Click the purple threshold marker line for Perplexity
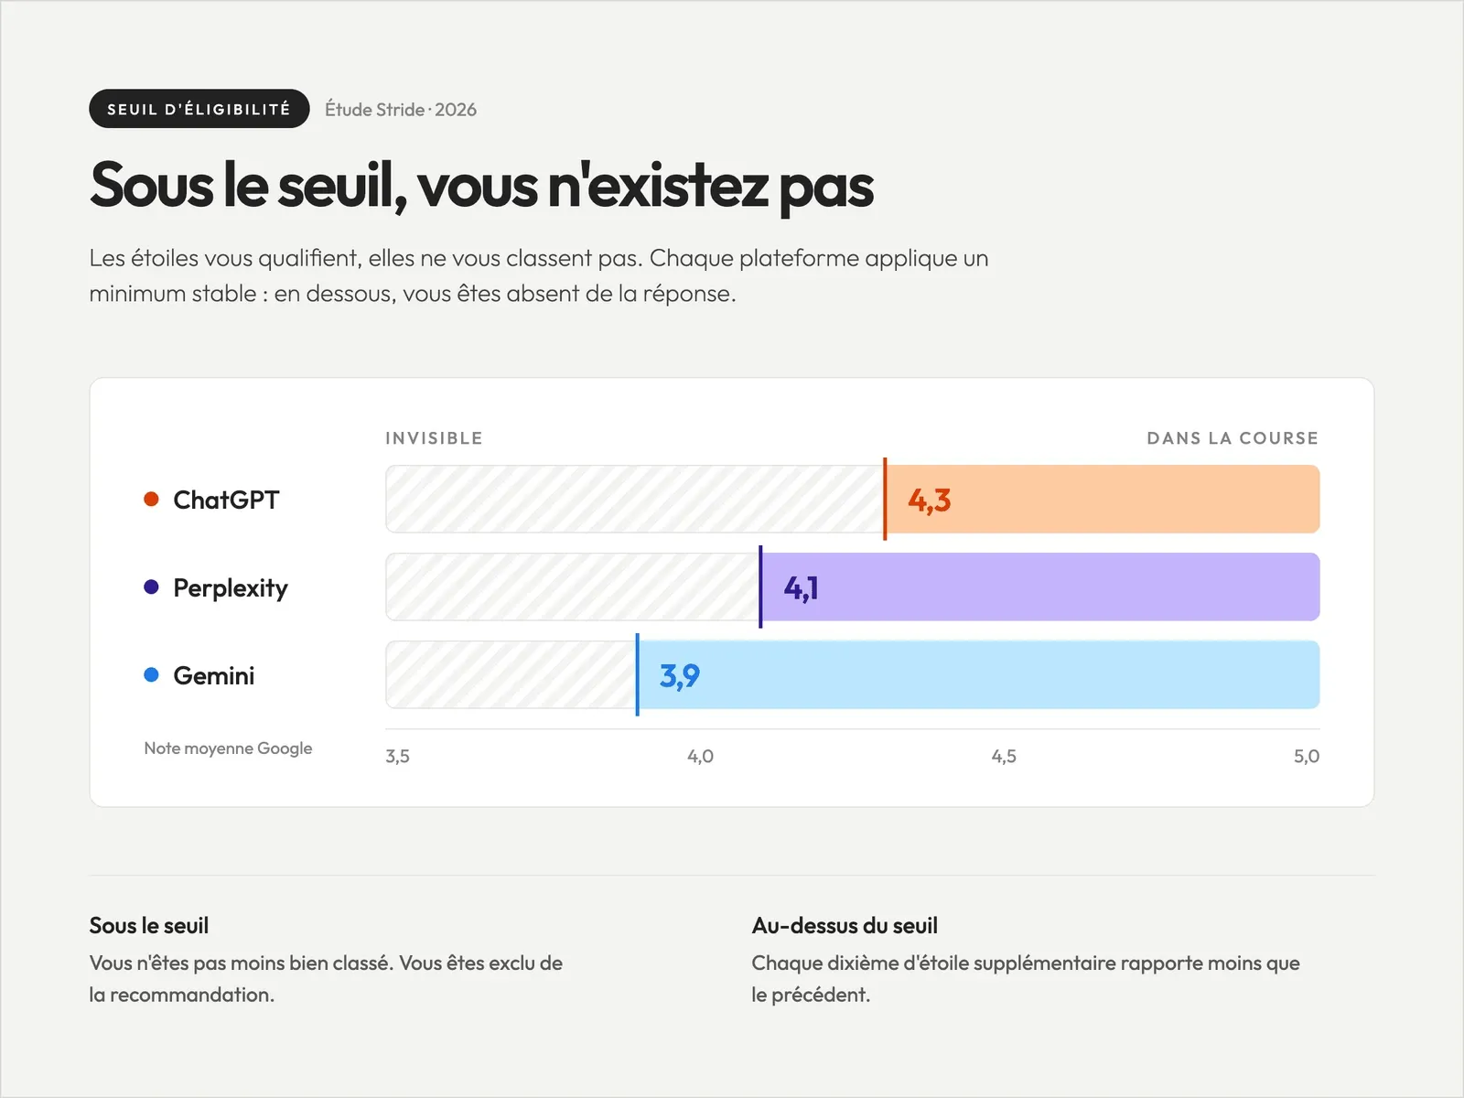1464x1098 pixels. [760, 587]
